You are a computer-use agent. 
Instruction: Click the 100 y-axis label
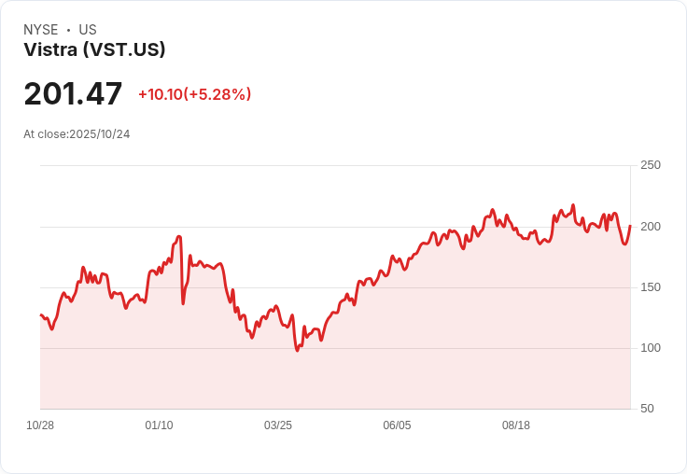point(651,348)
